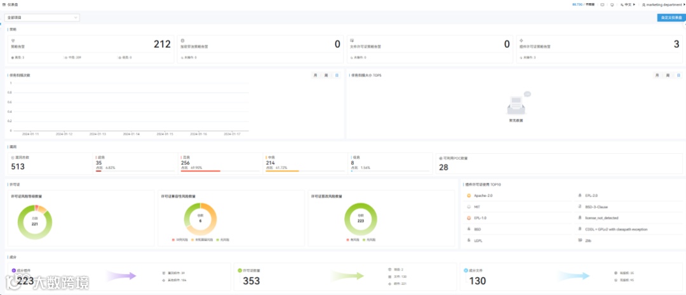Expand the 中文 language selector
This screenshot has width=686, height=295.
(x=628, y=4)
